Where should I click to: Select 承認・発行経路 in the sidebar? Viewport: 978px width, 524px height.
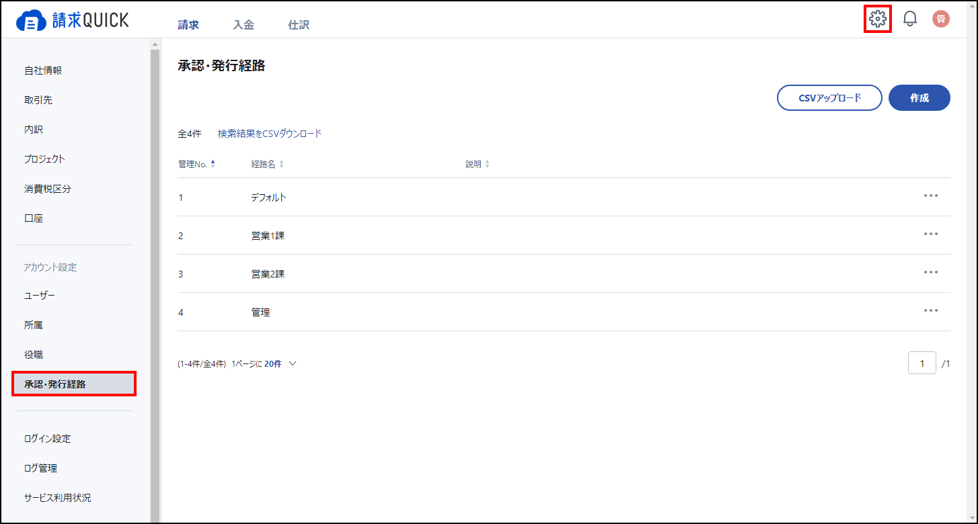(x=74, y=384)
